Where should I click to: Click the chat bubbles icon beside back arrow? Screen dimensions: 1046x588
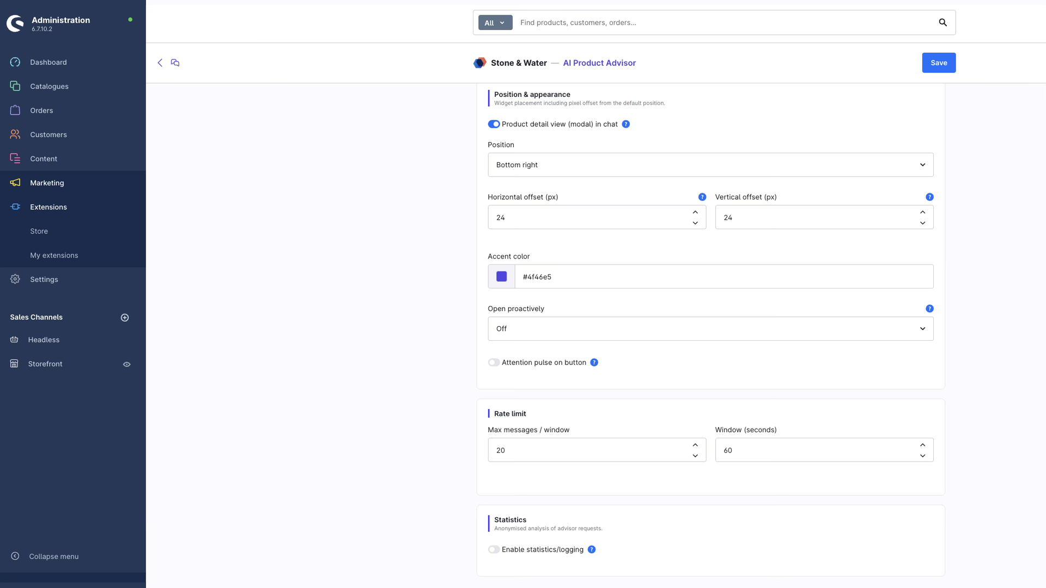pos(175,63)
